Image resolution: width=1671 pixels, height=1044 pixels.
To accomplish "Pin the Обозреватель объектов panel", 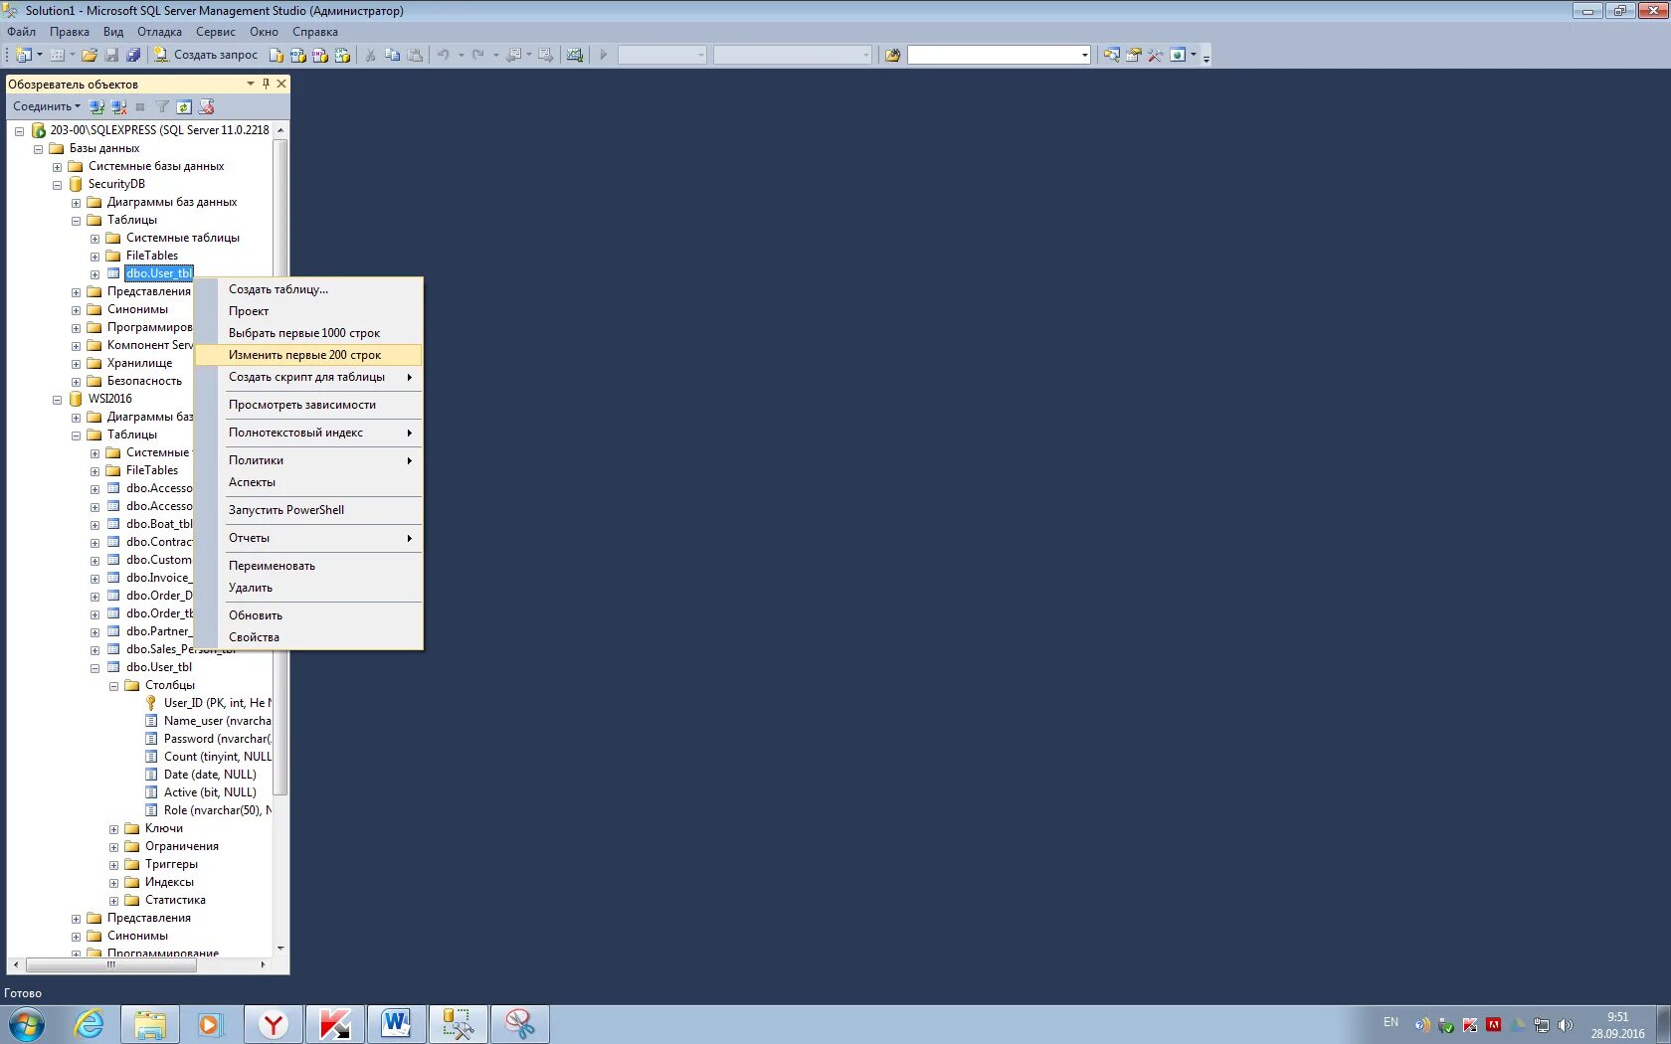I will click(x=266, y=84).
